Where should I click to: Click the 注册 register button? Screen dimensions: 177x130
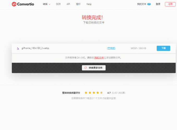pyautogui.click(x=170, y=4)
